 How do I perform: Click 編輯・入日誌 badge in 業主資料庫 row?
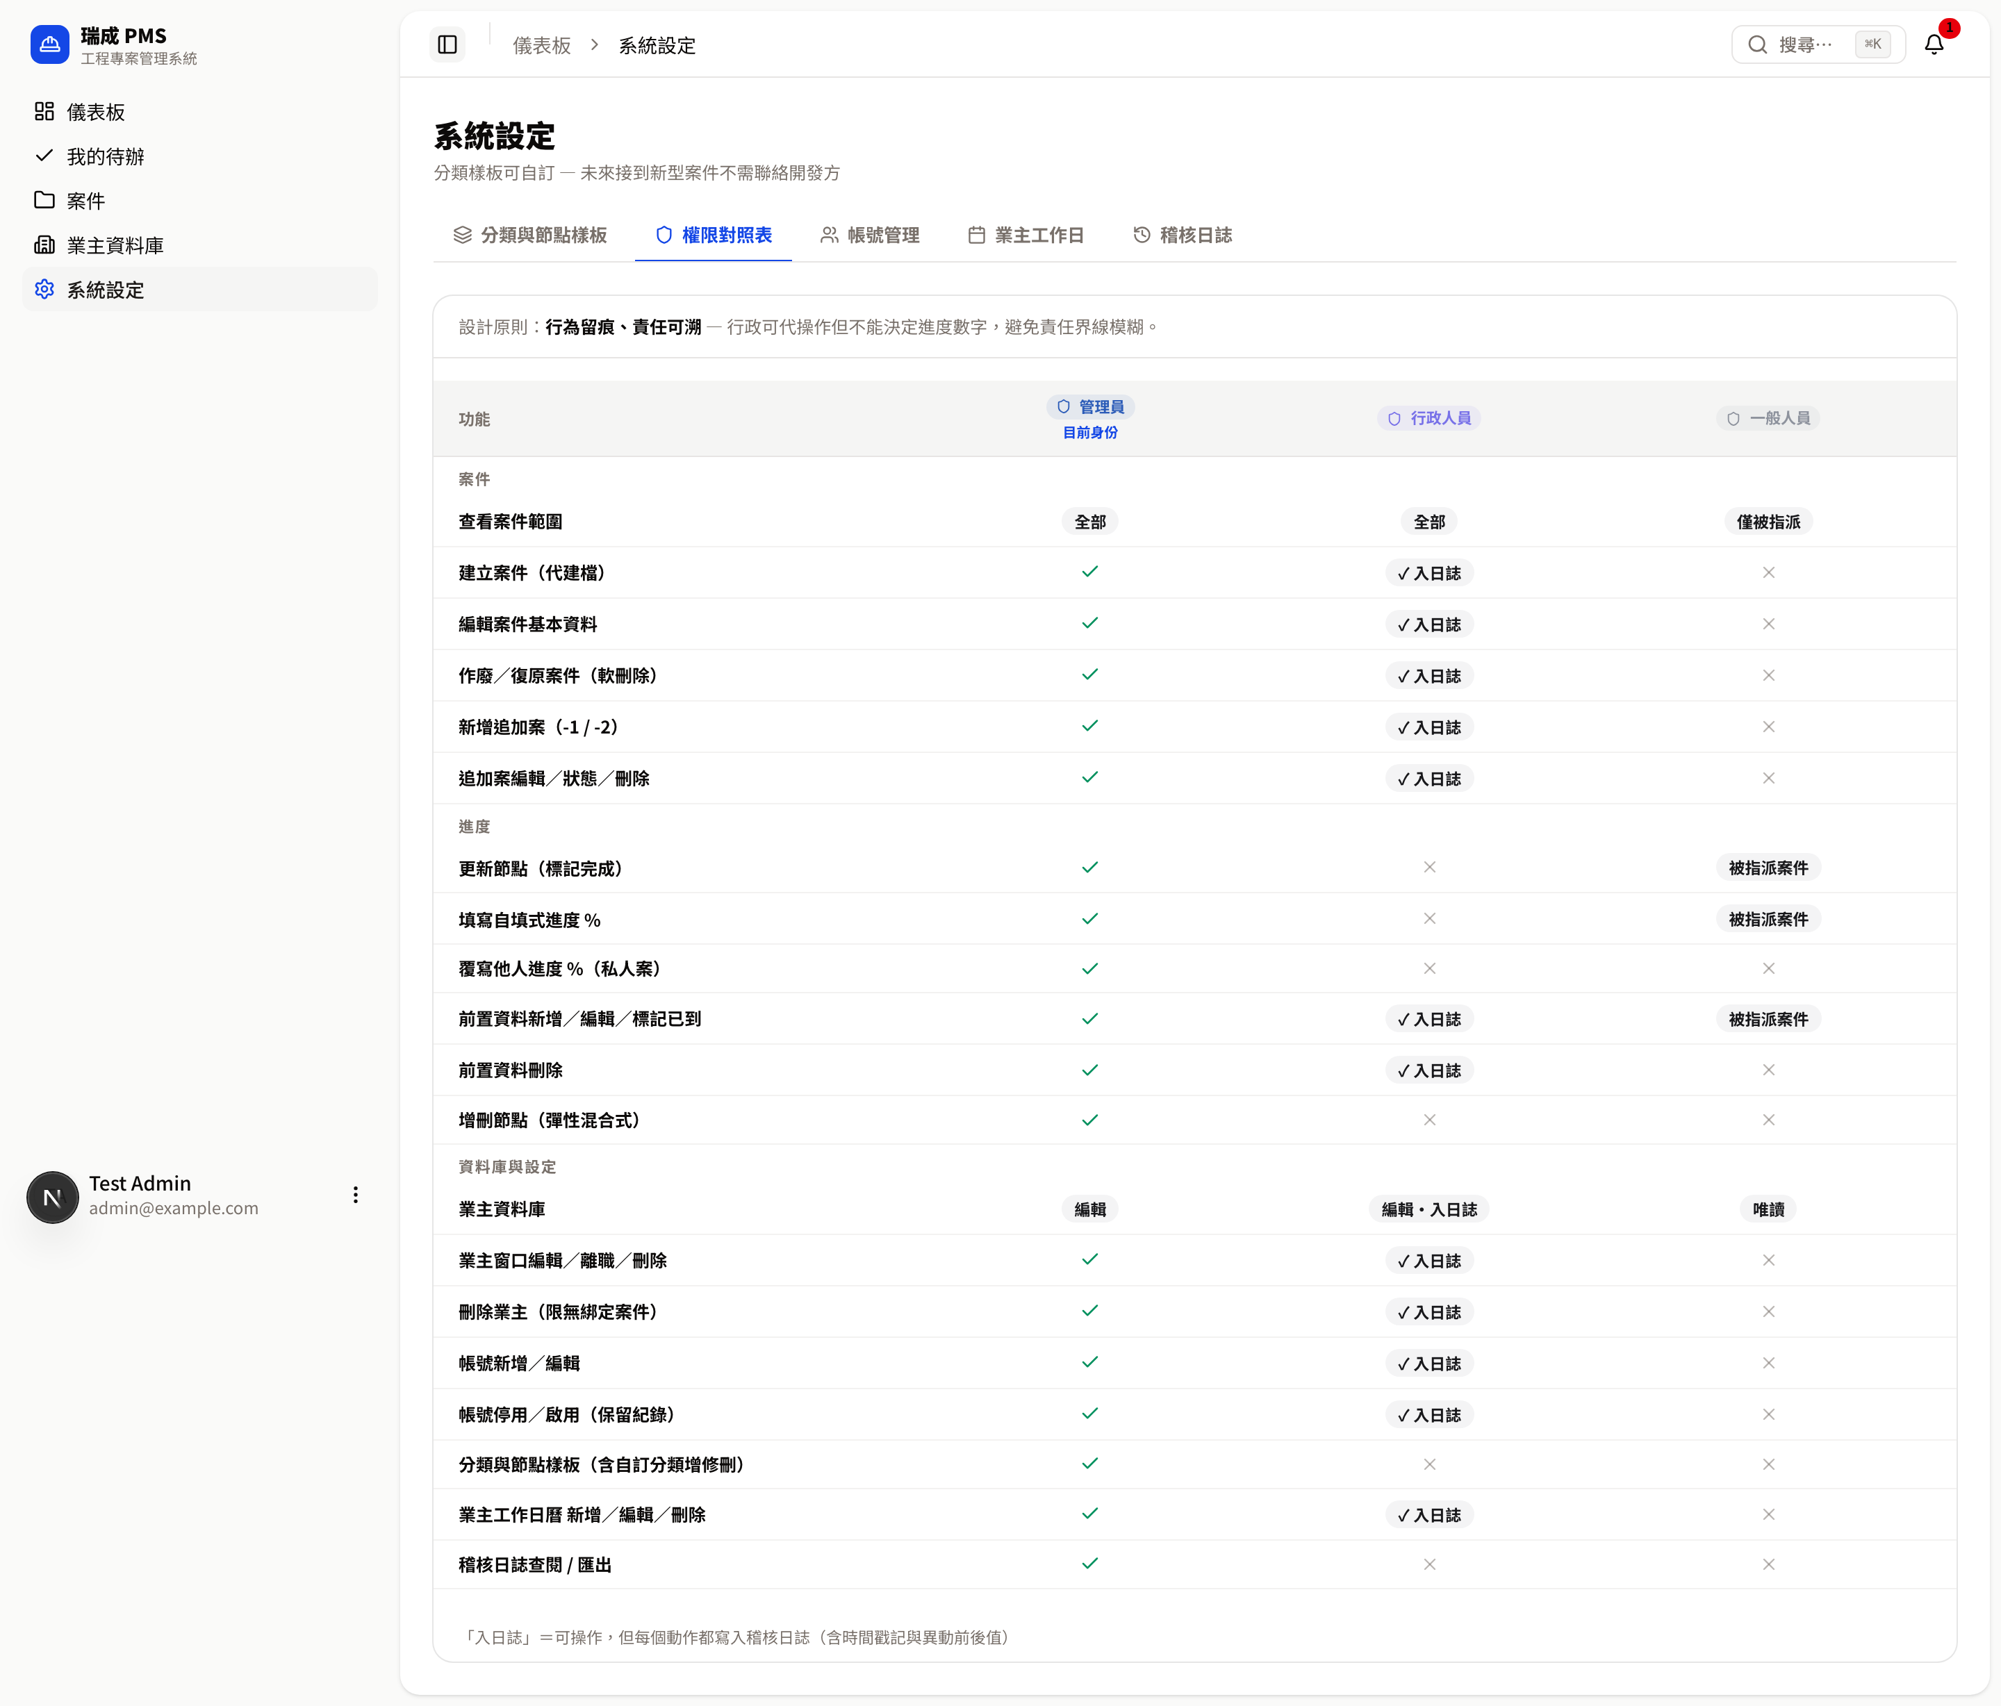pyautogui.click(x=1429, y=1209)
